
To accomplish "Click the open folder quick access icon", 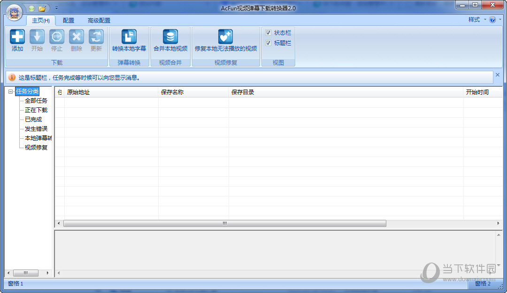I will 42,8.
